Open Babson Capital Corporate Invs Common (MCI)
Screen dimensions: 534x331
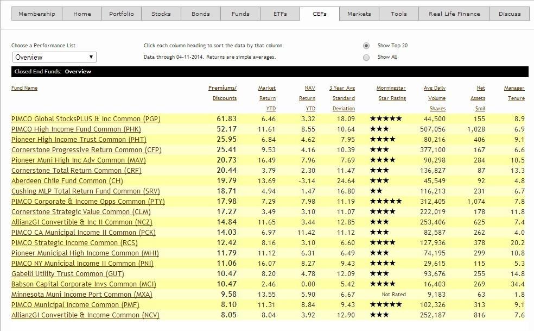coord(84,284)
